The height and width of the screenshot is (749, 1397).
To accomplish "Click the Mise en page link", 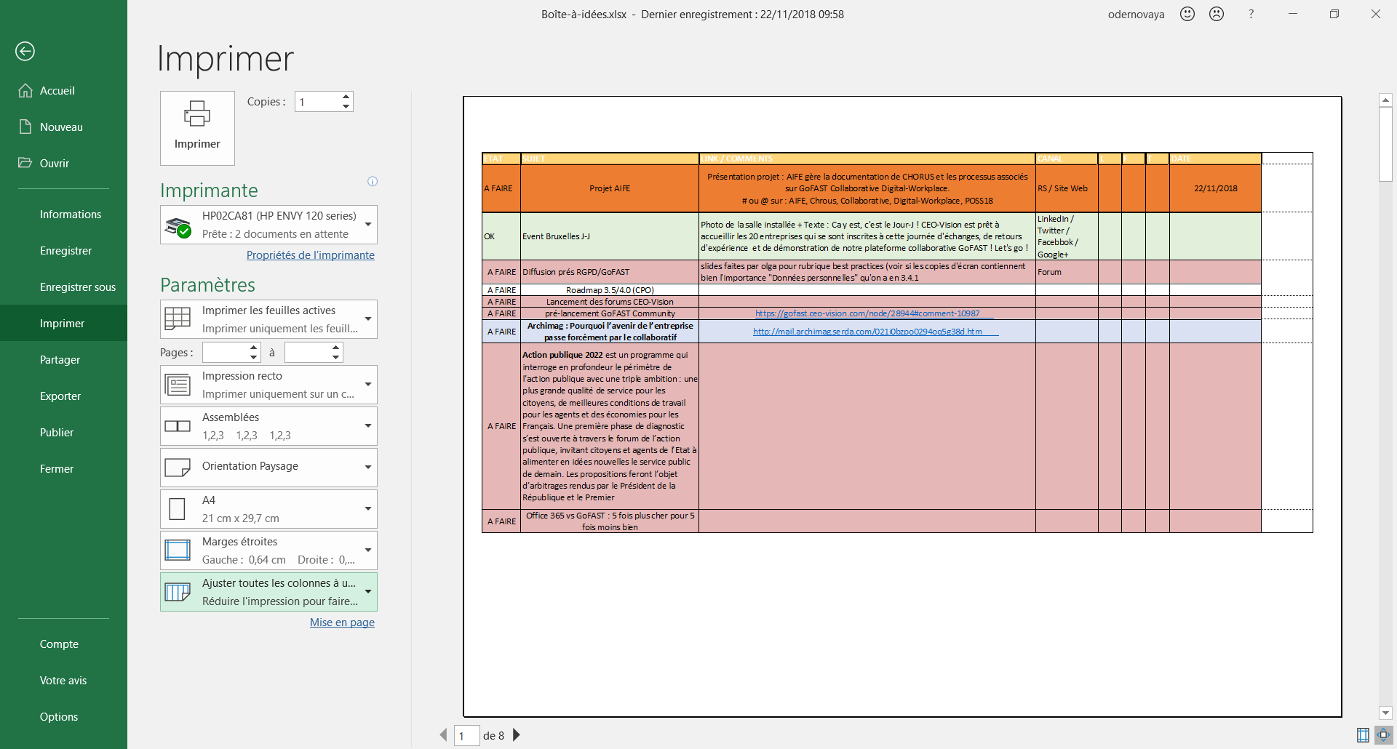I will [x=342, y=622].
